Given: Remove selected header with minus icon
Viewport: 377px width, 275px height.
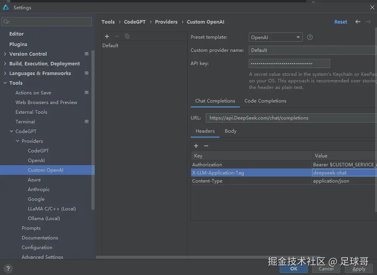Looking at the screenshot, I should [x=206, y=146].
